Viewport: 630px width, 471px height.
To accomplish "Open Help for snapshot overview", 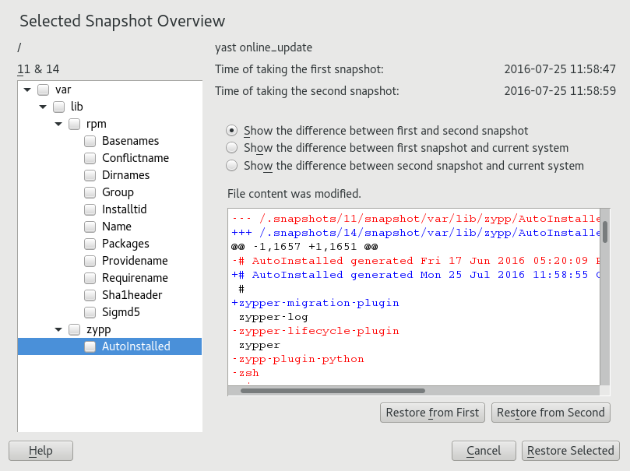I will point(40,451).
